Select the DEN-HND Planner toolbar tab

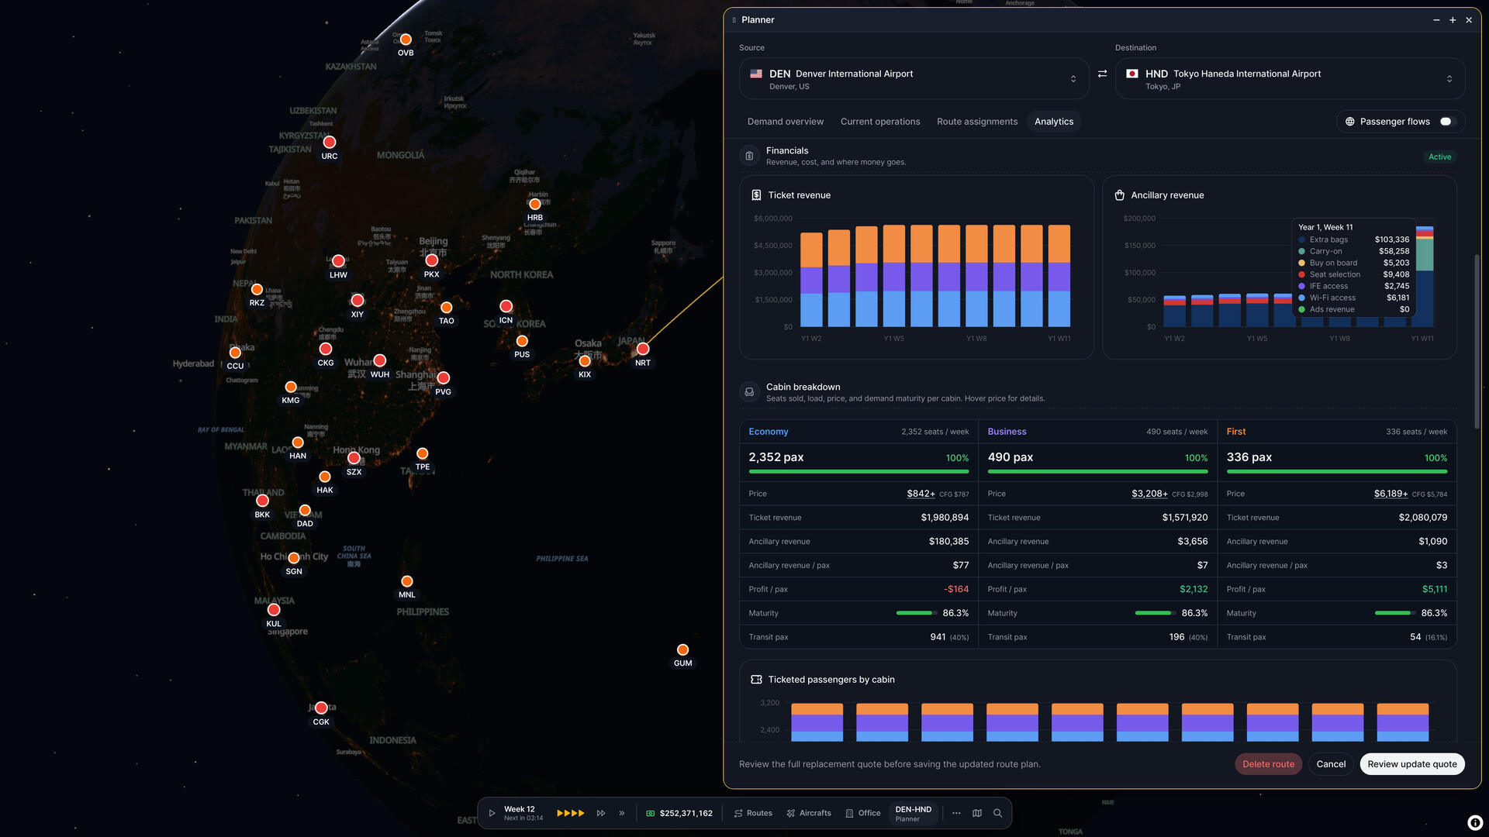pyautogui.click(x=913, y=813)
